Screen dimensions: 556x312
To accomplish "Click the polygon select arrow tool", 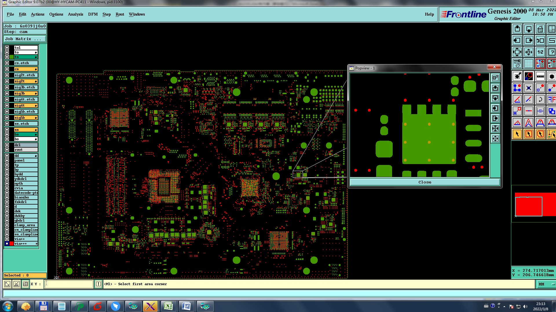I will [x=540, y=134].
